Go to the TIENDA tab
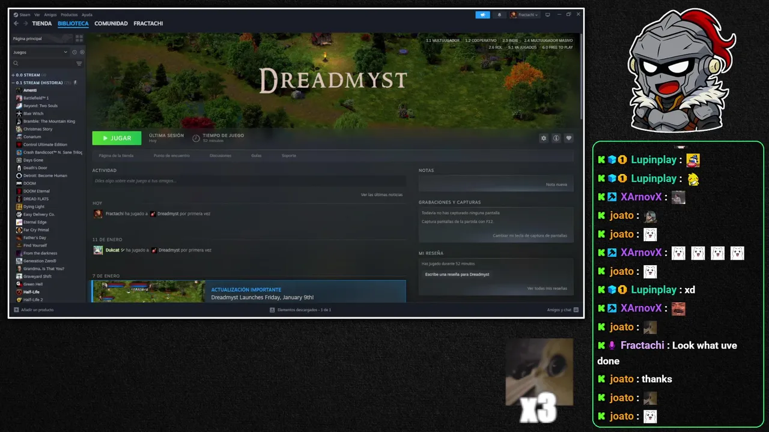This screenshot has height=432, width=769. pyautogui.click(x=42, y=23)
